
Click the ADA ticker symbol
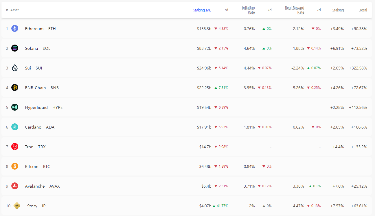click(50, 127)
